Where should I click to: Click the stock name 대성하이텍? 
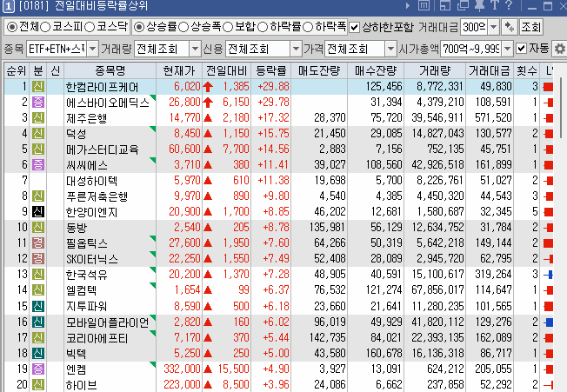[92, 181]
